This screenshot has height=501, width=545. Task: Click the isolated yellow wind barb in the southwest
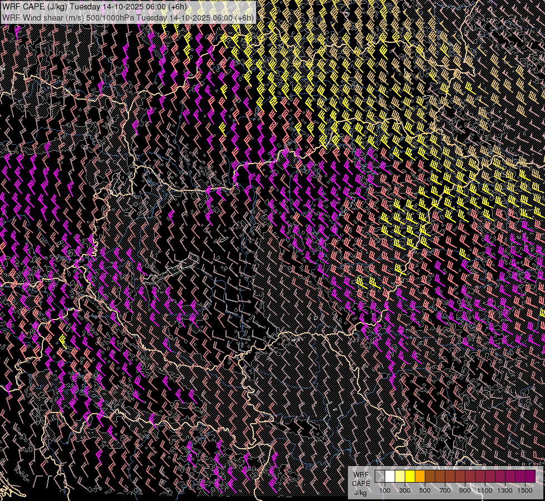point(63,341)
